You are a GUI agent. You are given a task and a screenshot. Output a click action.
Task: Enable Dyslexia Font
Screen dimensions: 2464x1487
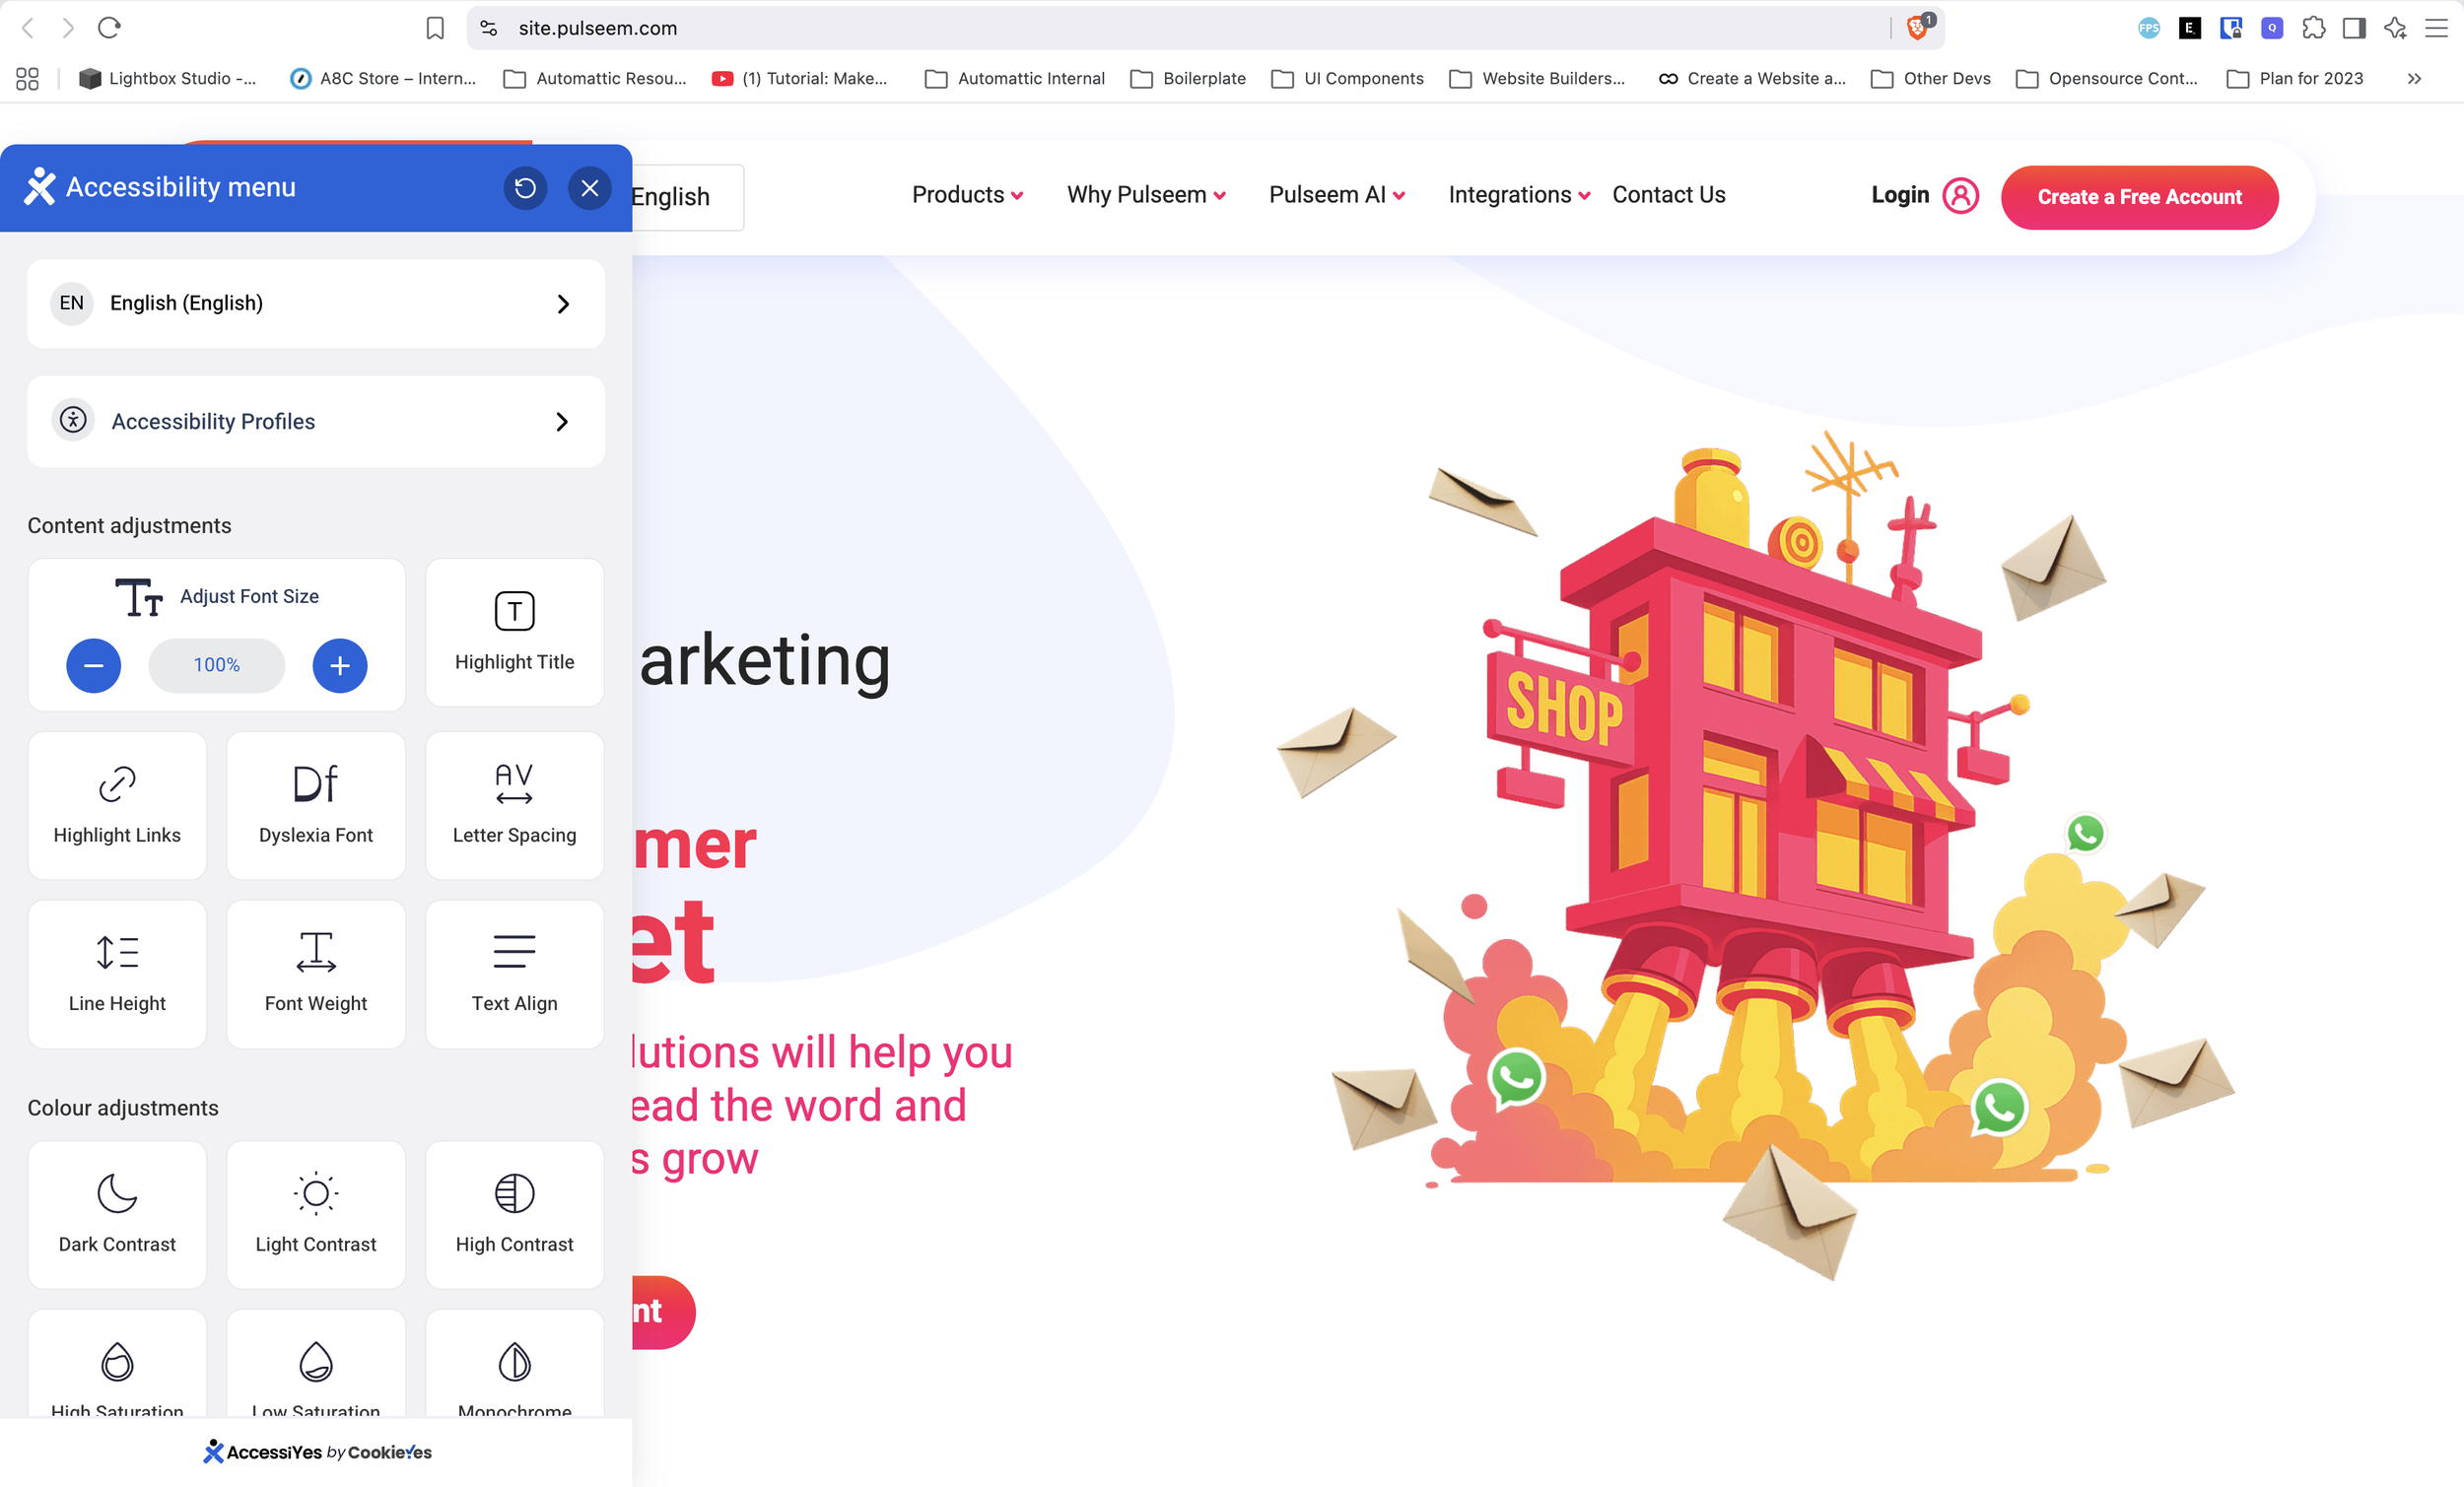tap(316, 806)
